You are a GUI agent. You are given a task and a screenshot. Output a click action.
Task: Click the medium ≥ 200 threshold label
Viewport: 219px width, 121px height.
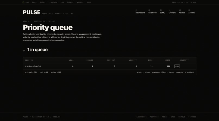[x=56, y=72]
